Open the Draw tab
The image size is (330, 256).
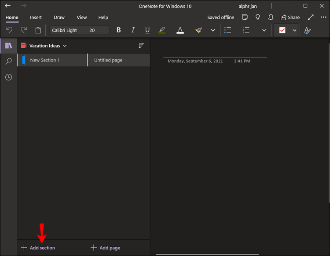point(59,18)
